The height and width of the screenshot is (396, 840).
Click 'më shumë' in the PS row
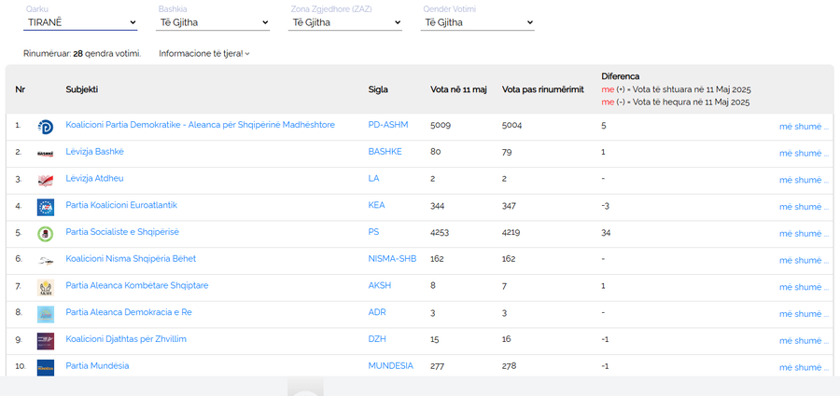click(x=804, y=234)
